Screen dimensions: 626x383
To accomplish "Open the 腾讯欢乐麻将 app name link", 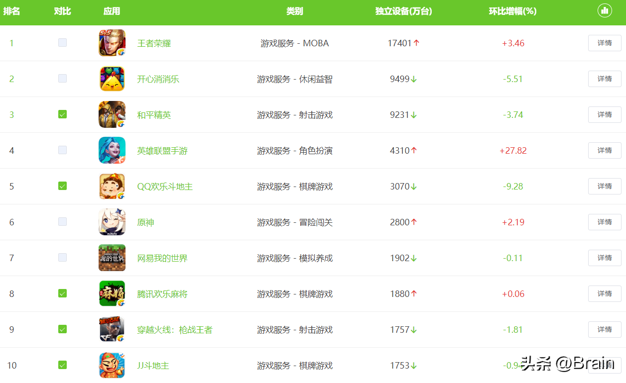I will (162, 294).
